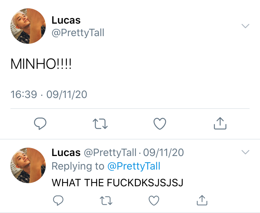This screenshot has width=260, height=213.
Task: Like the WHAT THE FUCKDKSJSJSJ reply
Action: tap(154, 200)
